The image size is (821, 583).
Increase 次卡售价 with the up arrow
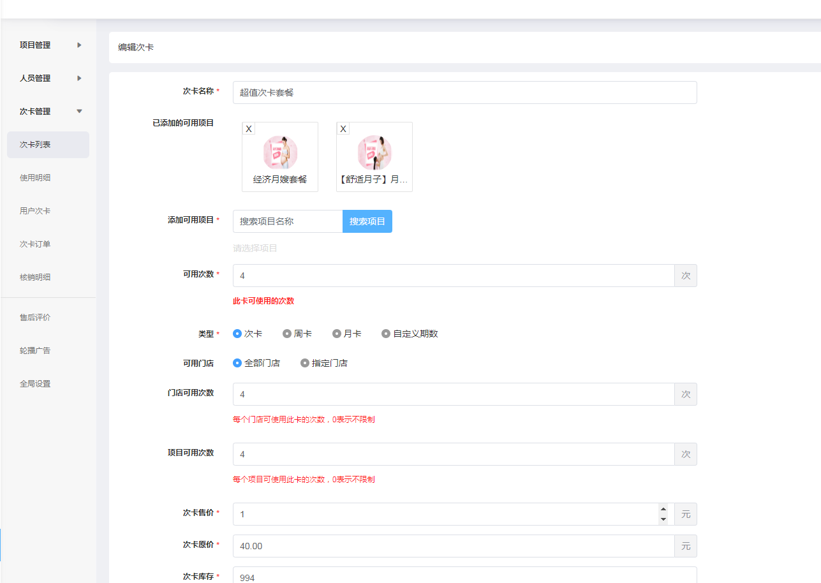pyautogui.click(x=663, y=509)
